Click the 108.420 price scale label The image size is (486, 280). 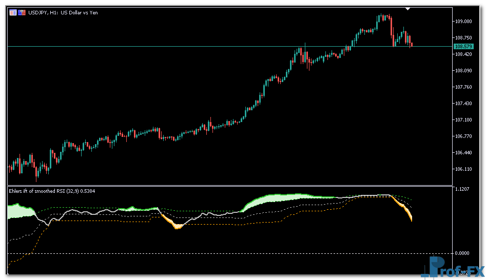click(463, 54)
